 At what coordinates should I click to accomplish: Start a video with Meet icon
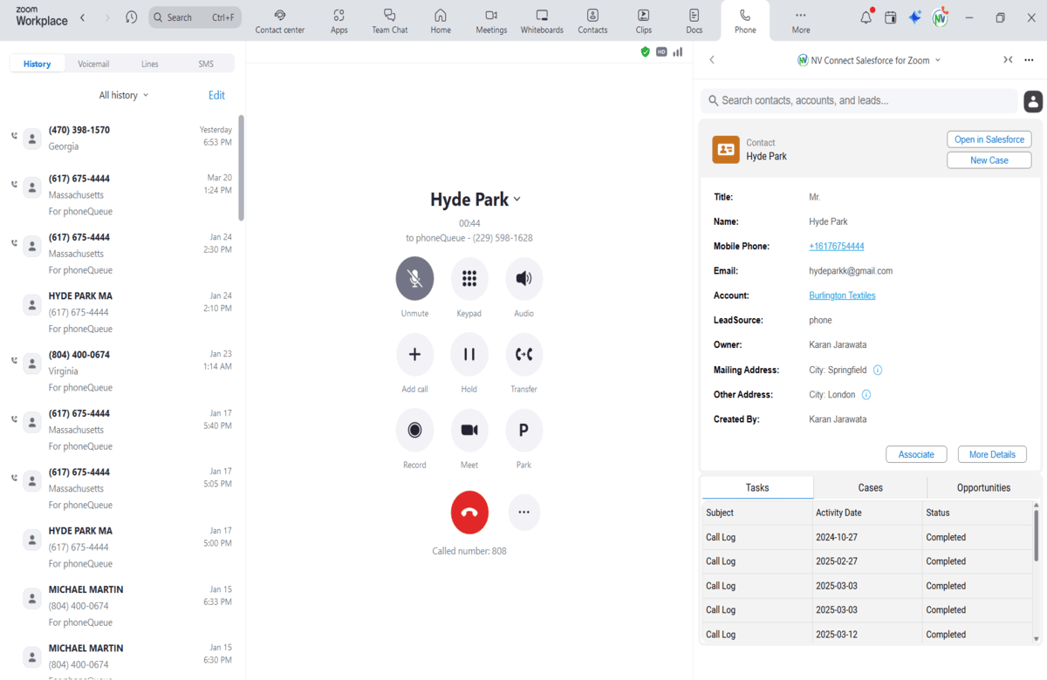(x=469, y=431)
